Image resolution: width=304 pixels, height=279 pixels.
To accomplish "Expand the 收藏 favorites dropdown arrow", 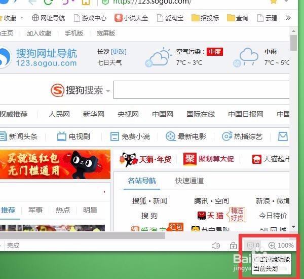I will 22,18.
